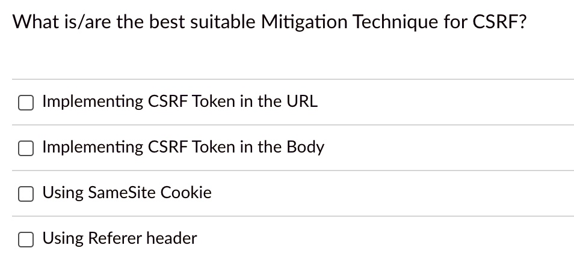This screenshot has width=574, height=275.
Task: Click the question text about CSRF mitigation
Action: pyautogui.click(x=270, y=22)
